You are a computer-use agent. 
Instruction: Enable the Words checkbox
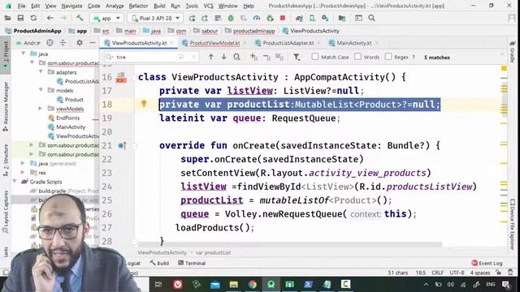[x=357, y=57]
